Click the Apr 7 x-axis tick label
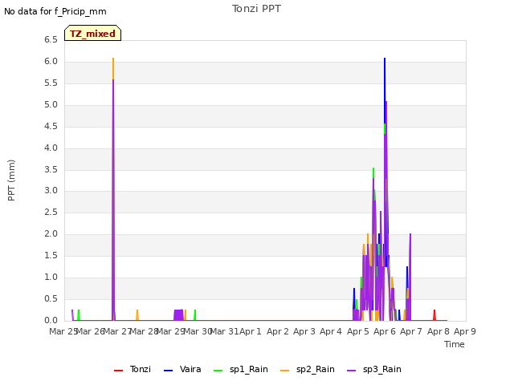This screenshot has width=514, height=385. click(411, 331)
